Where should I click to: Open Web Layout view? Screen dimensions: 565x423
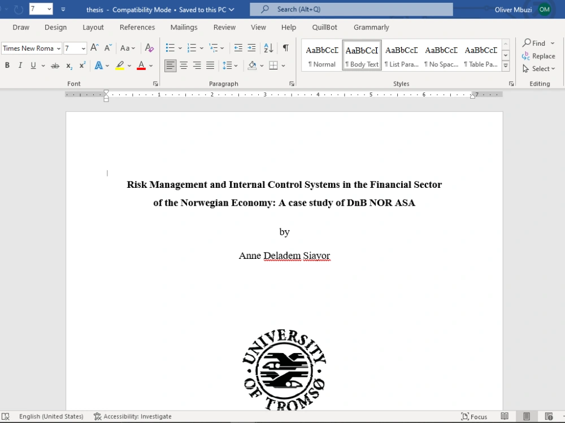[549, 416]
